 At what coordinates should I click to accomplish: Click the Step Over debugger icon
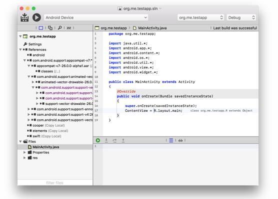point(114,141)
